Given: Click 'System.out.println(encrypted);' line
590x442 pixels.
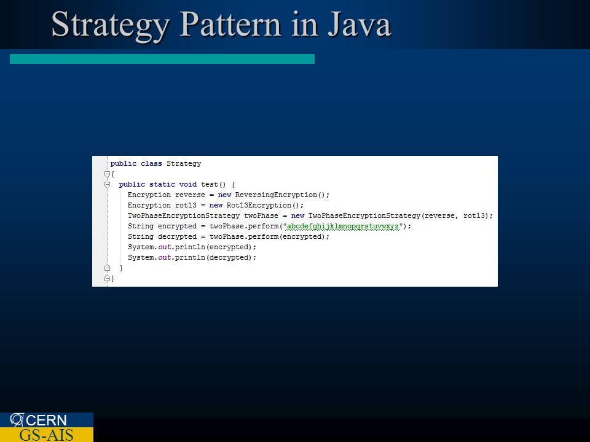Looking at the screenshot, I should 192,247.
